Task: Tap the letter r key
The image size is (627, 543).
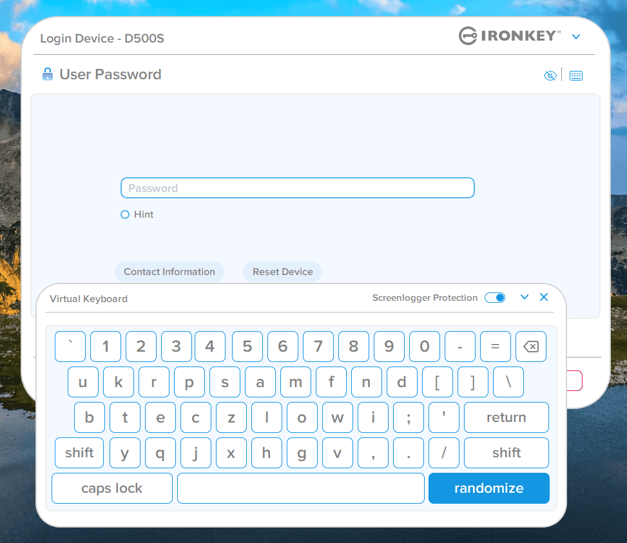Action: [154, 382]
